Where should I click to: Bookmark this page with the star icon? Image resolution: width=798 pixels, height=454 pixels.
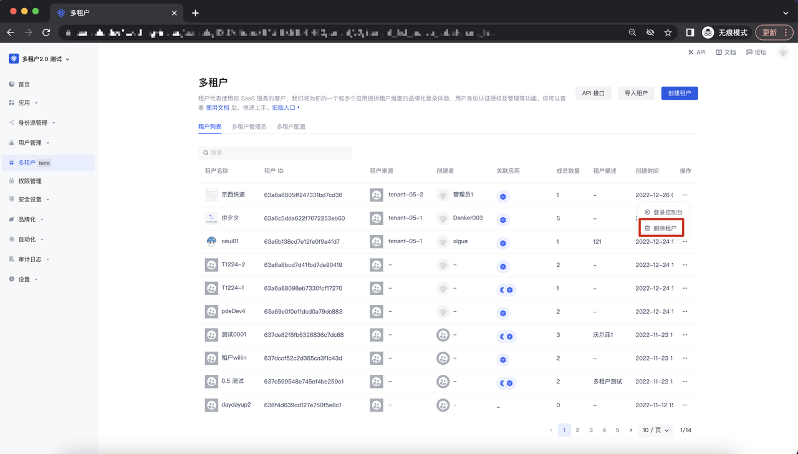point(668,32)
